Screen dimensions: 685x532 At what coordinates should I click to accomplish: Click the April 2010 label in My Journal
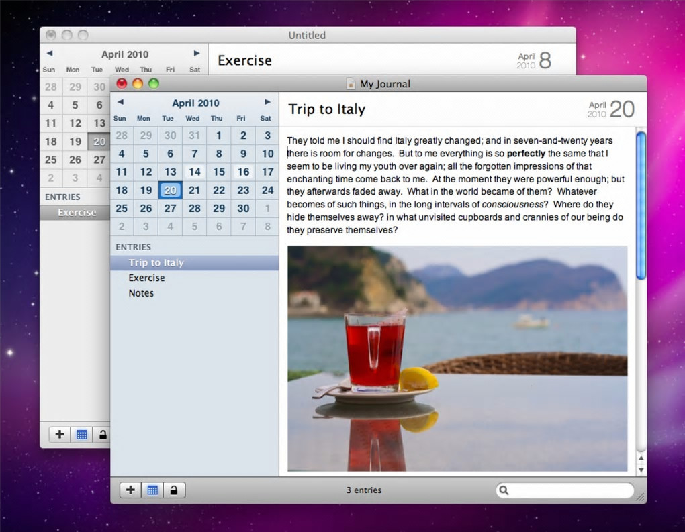click(x=195, y=103)
